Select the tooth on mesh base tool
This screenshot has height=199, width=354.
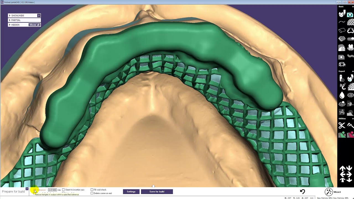[x=350, y=47]
